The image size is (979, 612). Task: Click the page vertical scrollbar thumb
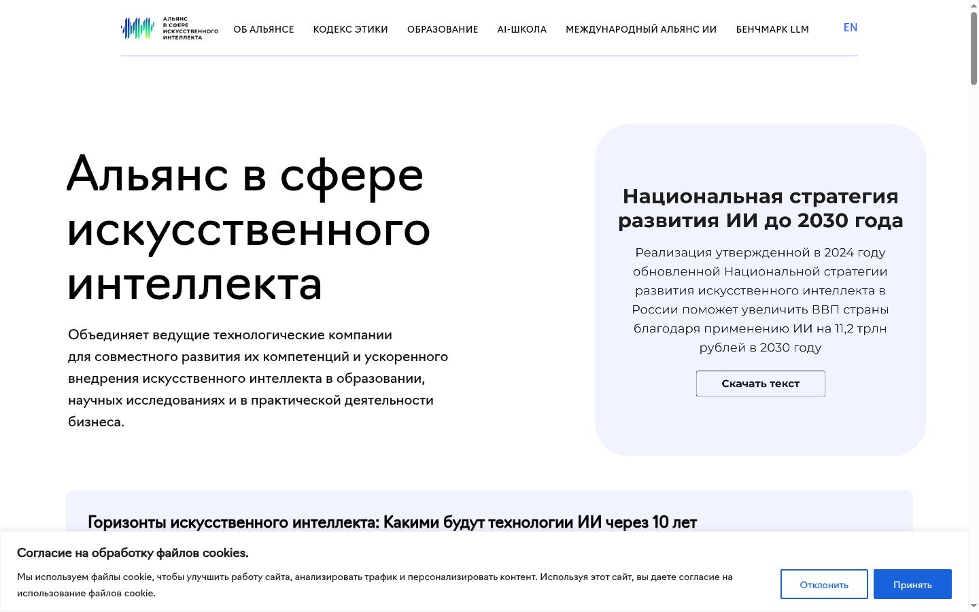(974, 48)
